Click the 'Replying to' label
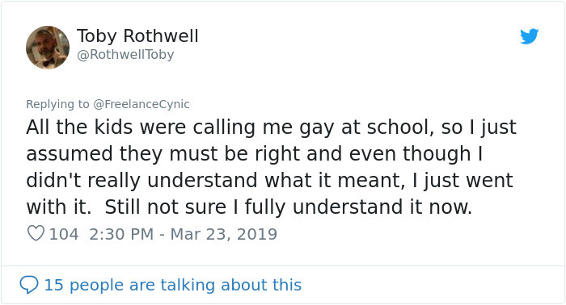Screen dimensions: 566x305 [x=57, y=104]
